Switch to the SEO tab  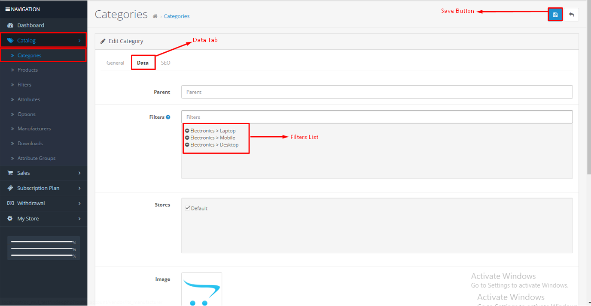tap(166, 62)
